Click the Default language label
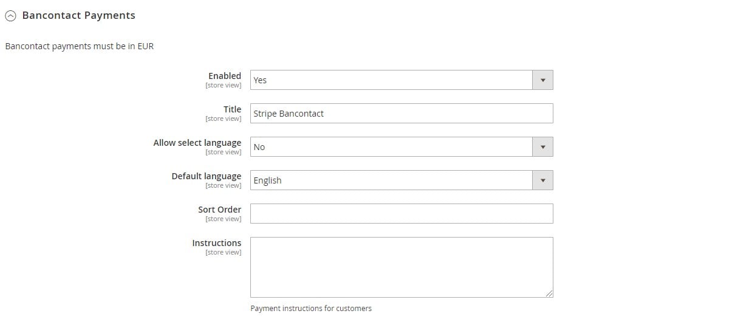Image resolution: width=749 pixels, height=322 pixels. [x=207, y=176]
